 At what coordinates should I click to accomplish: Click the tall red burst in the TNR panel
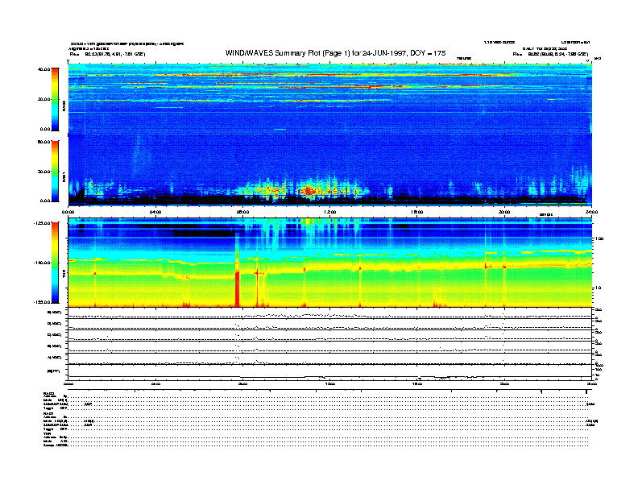coord(237,288)
